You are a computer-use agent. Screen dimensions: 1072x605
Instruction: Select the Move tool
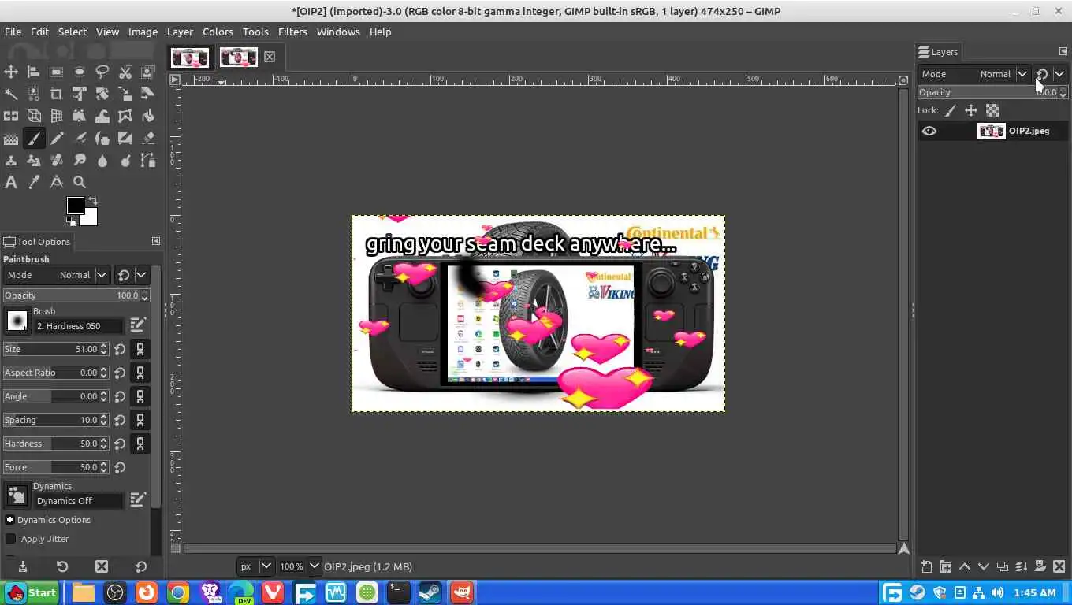coord(11,72)
